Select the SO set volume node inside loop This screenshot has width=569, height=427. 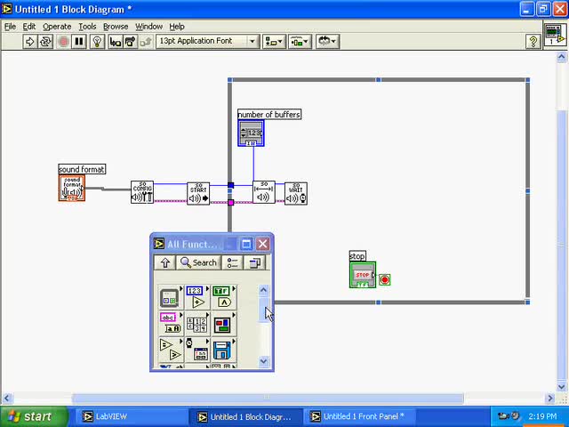(x=264, y=192)
